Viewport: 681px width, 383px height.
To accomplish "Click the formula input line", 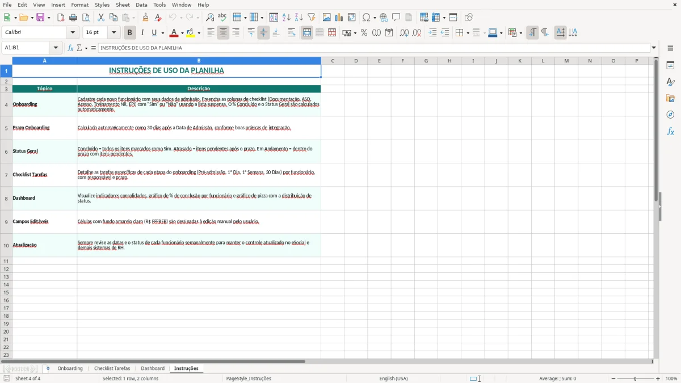I will coord(375,48).
